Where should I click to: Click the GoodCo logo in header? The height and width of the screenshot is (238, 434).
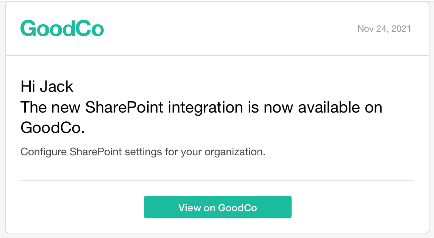(62, 28)
